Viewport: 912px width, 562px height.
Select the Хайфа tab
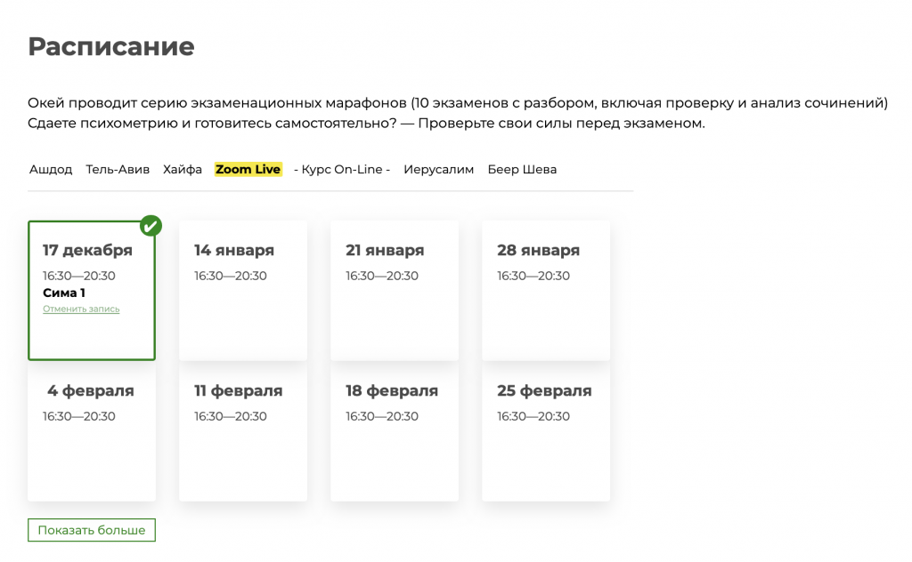(x=183, y=169)
